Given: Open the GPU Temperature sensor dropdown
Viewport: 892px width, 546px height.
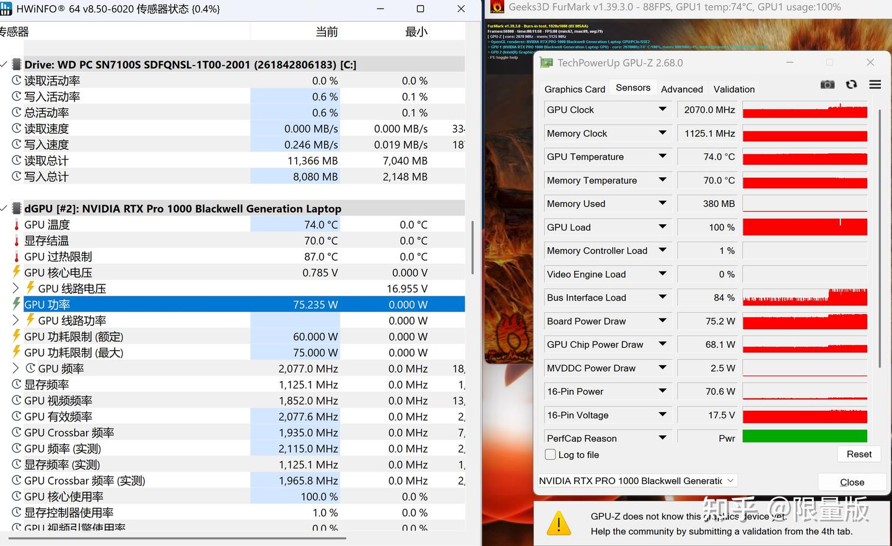Looking at the screenshot, I should tap(662, 156).
